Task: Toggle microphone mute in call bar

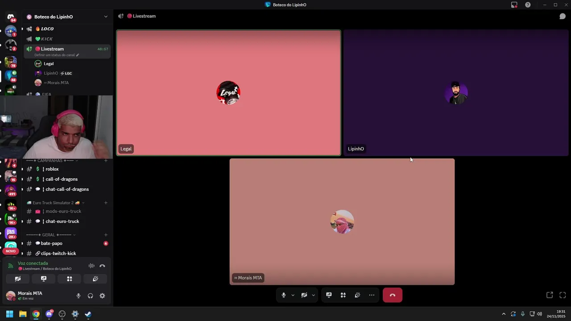Action: (284, 295)
